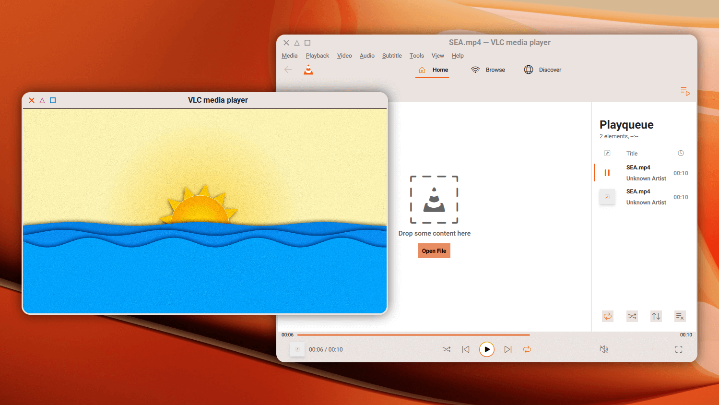Viewport: 719px width, 405px height.
Task: Click the duration clock column icon
Action: coord(681,153)
